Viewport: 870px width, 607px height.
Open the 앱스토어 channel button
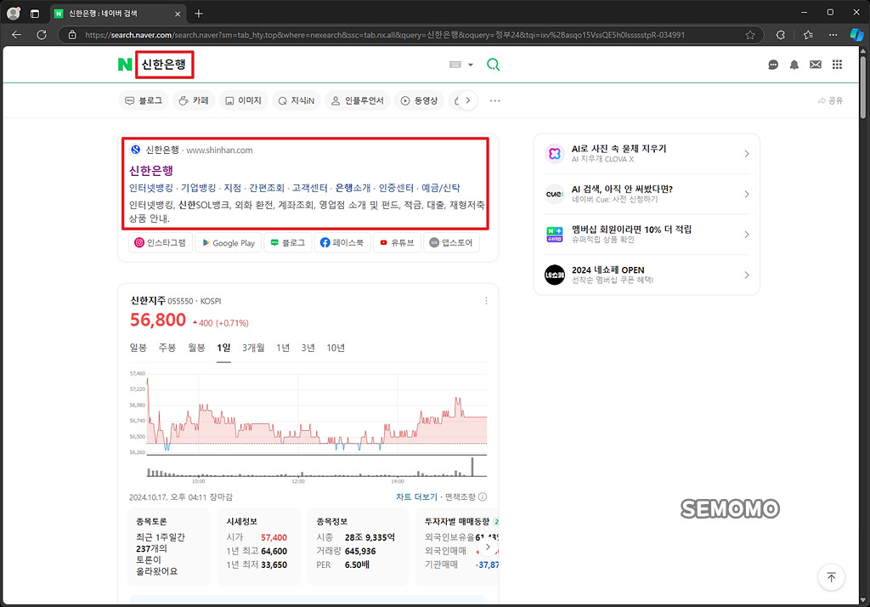pyautogui.click(x=451, y=242)
